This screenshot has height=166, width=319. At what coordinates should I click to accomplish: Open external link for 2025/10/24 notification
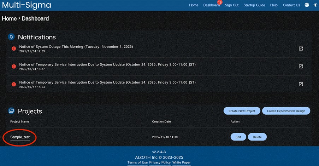[301, 67]
